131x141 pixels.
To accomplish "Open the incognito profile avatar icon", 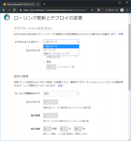I will 122,10.
